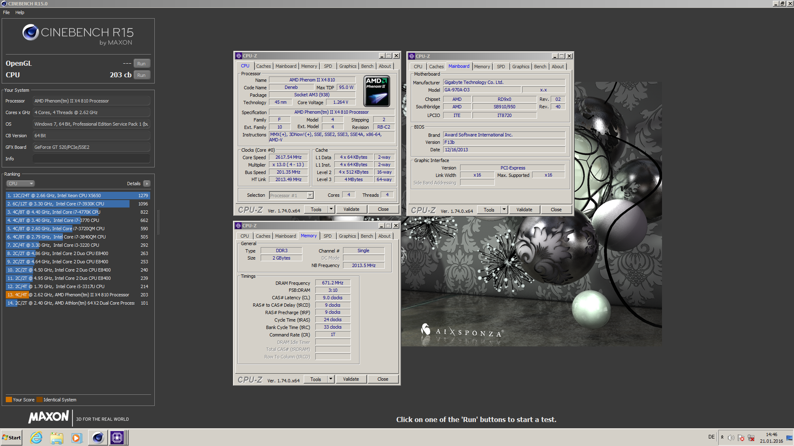794x446 pixels.
Task: Click the BIOS Version F13b field
Action: 504,142
